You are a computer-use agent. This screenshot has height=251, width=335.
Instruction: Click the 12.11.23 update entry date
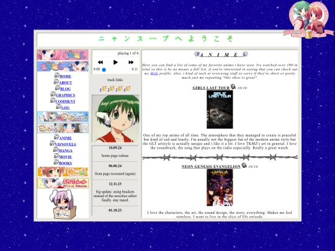click(x=115, y=184)
